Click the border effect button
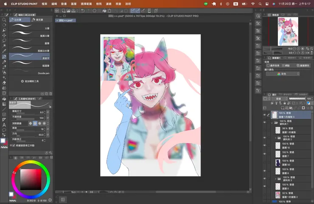The height and width of the screenshot is (204, 314). point(273,65)
